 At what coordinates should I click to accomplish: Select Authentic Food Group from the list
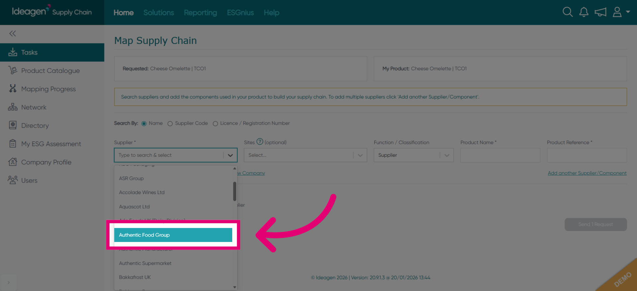click(x=173, y=235)
